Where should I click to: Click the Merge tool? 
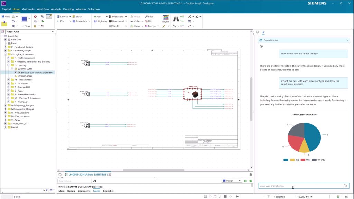click(150, 26)
